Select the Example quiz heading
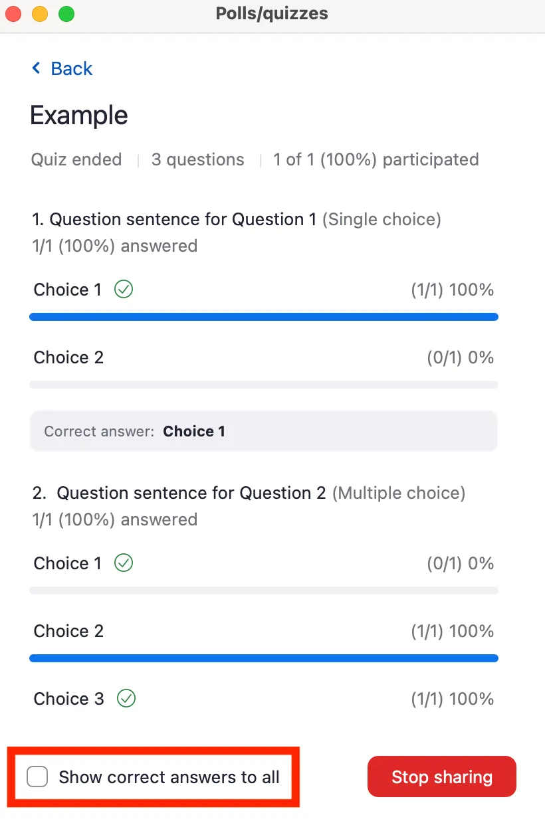The height and width of the screenshot is (823, 545). click(x=78, y=115)
